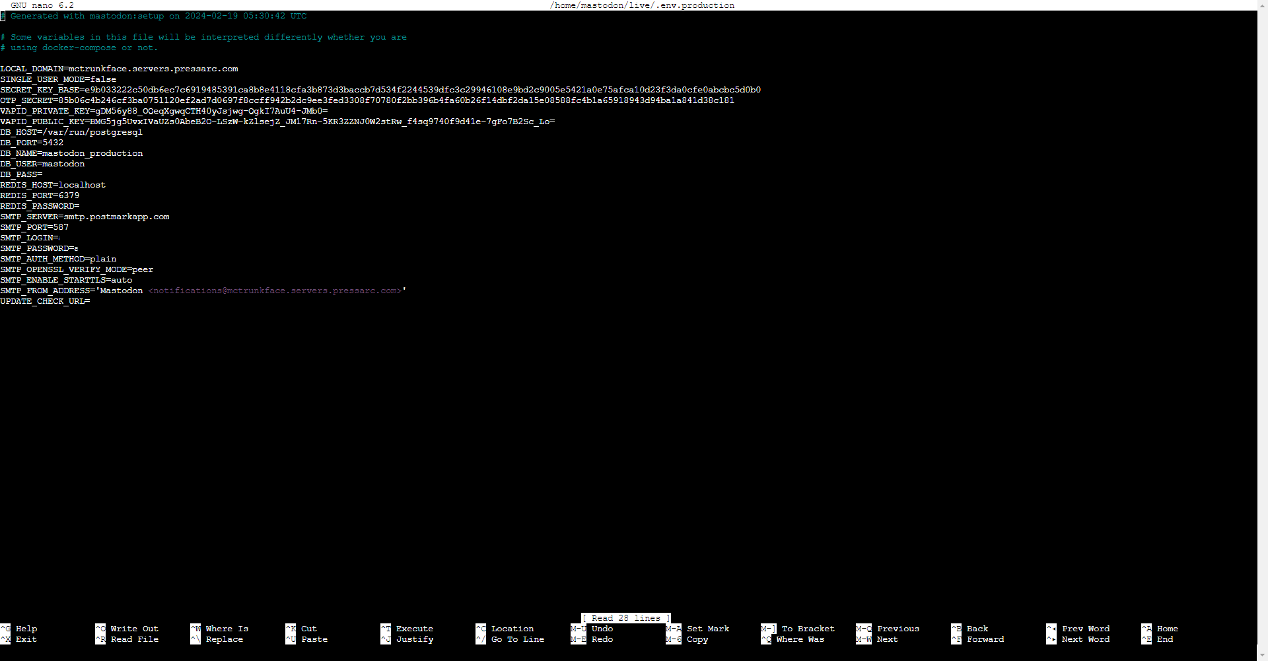
Task: Click the Set Mark shortcut
Action: [x=707, y=629]
